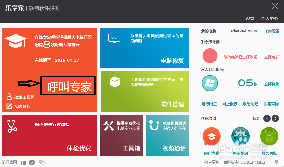This screenshot has height=167, width=284.
Task: Click the 有效期至：2015-04-17 text
Action: click(57, 60)
